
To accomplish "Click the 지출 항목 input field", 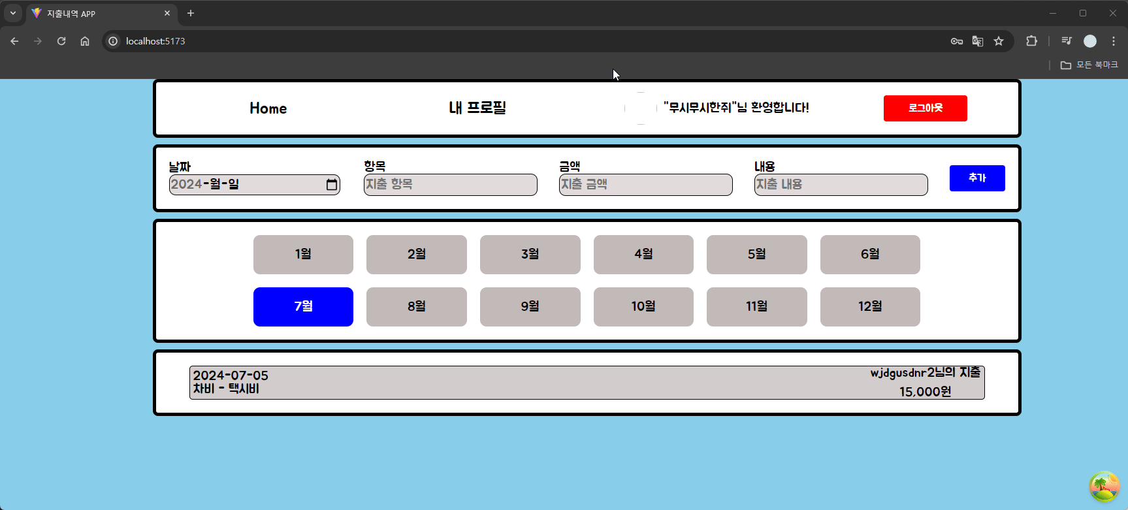I will coord(450,185).
